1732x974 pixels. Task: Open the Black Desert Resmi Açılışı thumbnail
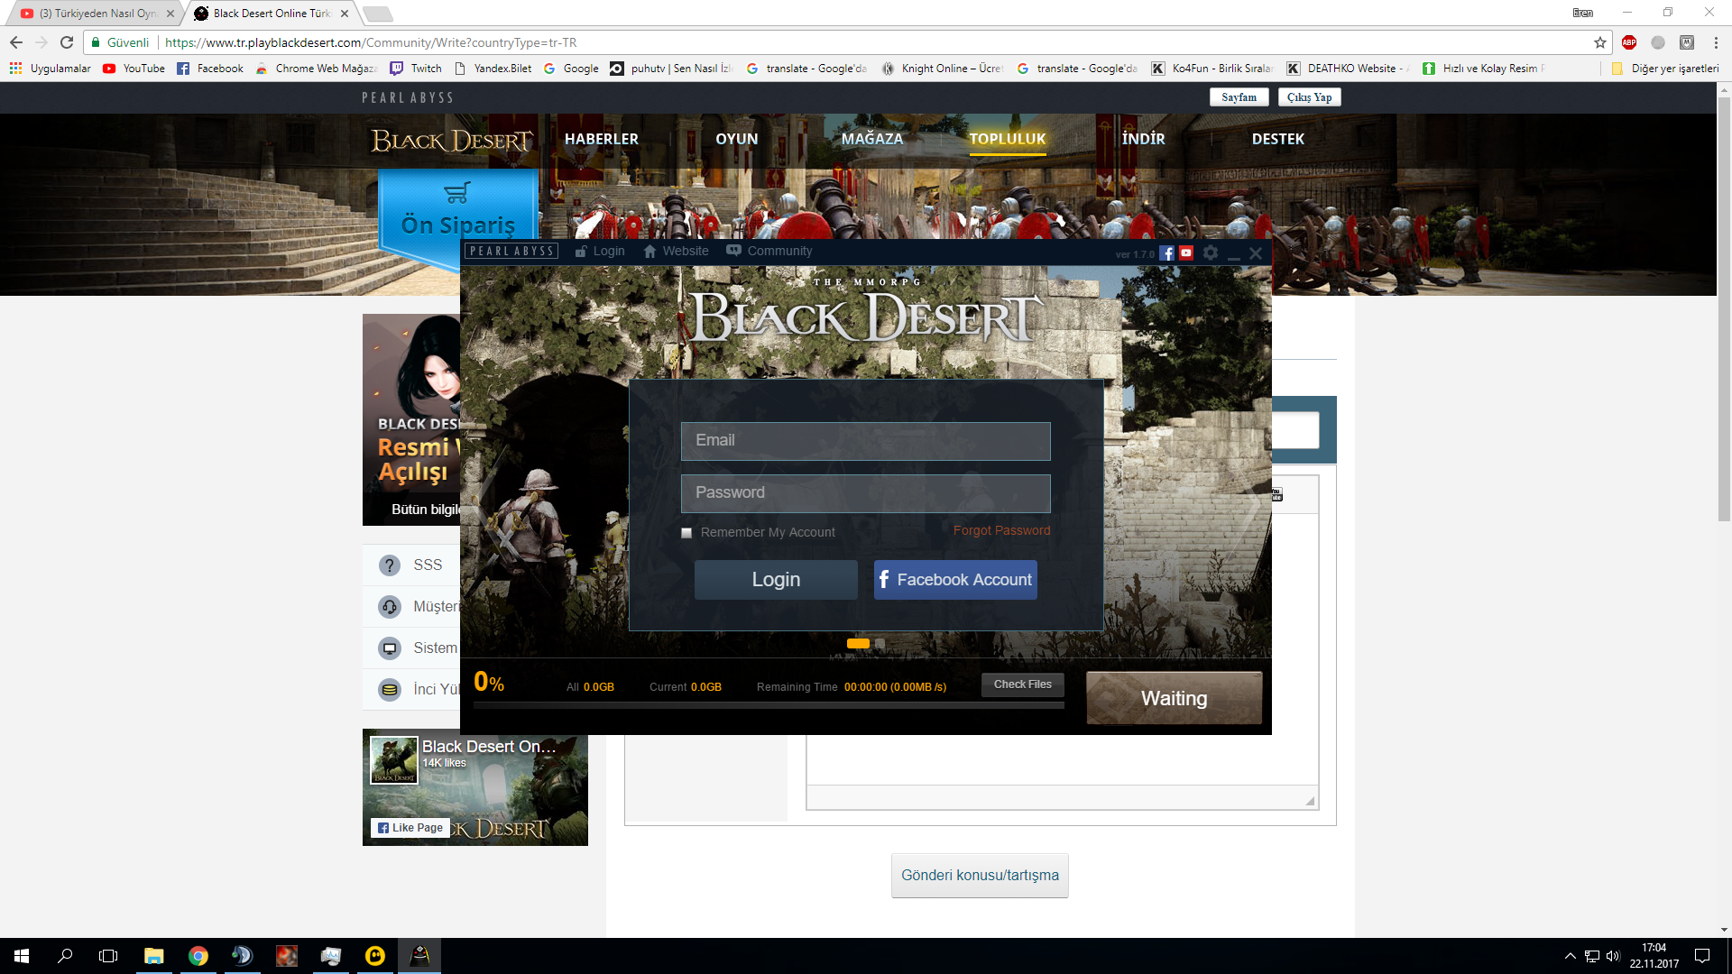point(412,420)
